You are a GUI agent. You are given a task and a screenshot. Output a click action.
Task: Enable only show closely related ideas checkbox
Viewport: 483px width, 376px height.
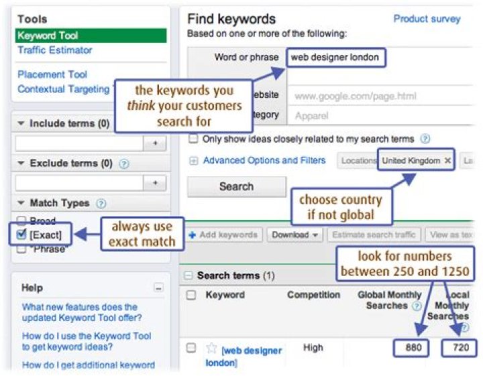coord(193,139)
